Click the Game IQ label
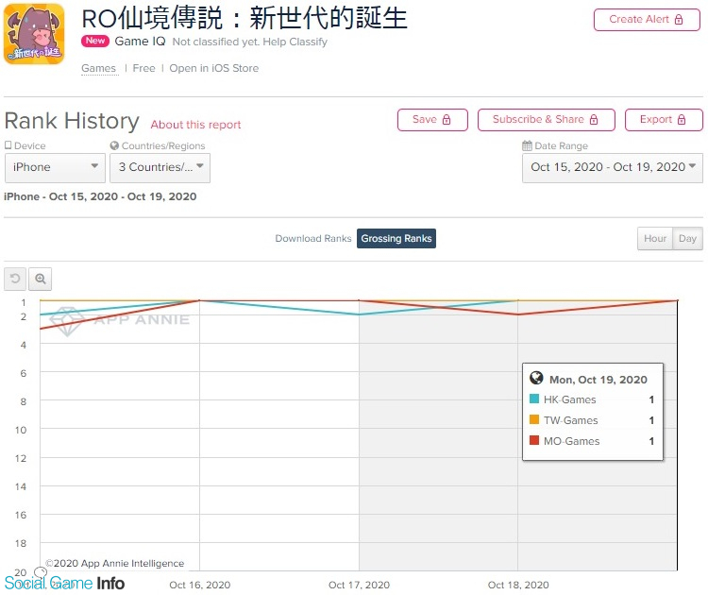This screenshot has width=708, height=595. 140,42
